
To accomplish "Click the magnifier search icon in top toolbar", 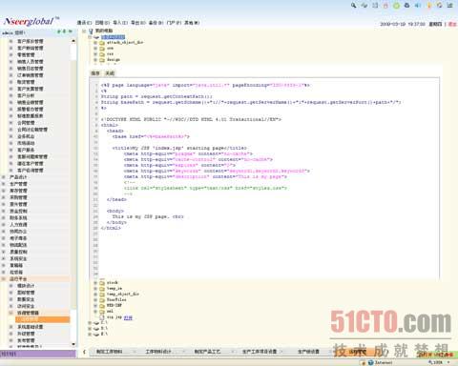I will 353,5.
